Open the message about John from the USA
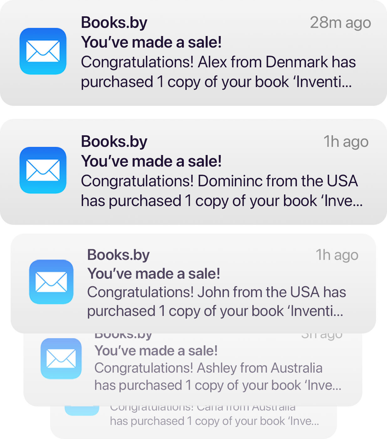This screenshot has width=387, height=439. point(216,302)
